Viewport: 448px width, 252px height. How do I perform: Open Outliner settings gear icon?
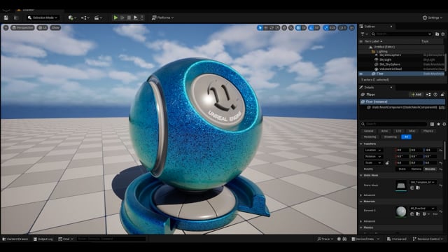coord(443,34)
